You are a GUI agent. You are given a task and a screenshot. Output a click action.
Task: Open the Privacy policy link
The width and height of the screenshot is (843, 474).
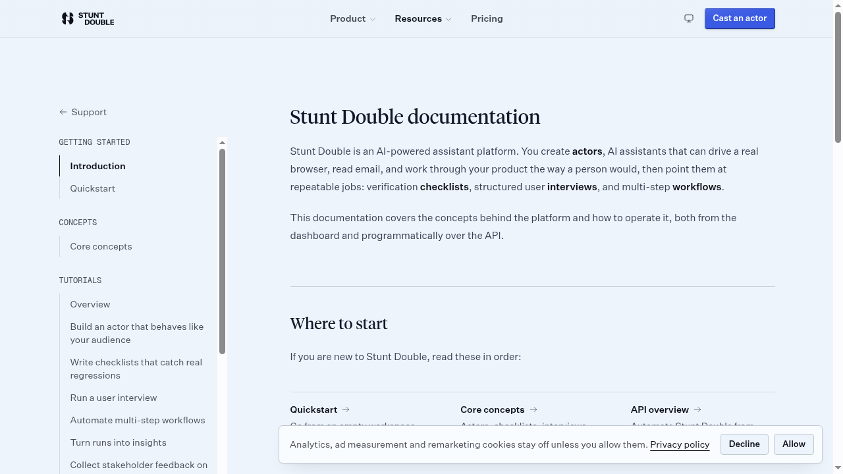pos(680,445)
